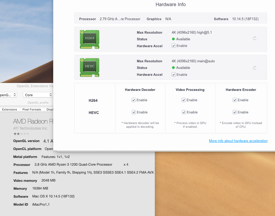
Task: Select the partially visible Disp tab
Action: [49, 109]
